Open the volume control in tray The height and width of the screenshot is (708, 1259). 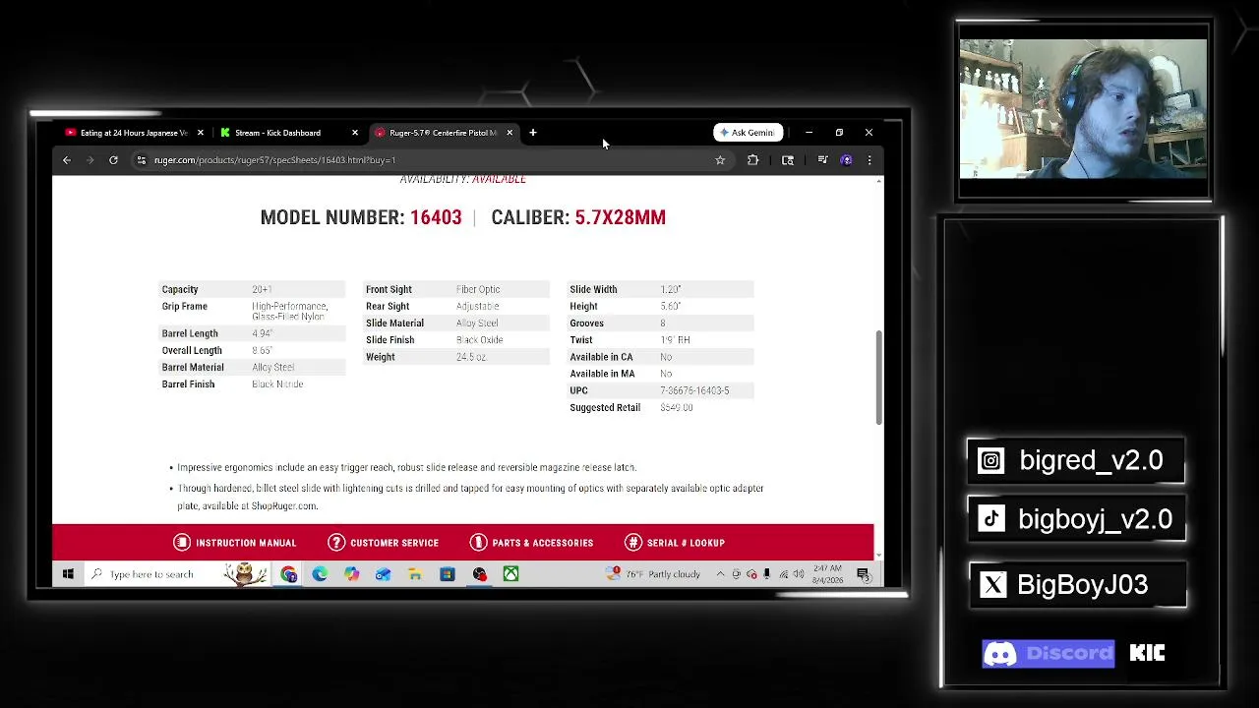(798, 574)
